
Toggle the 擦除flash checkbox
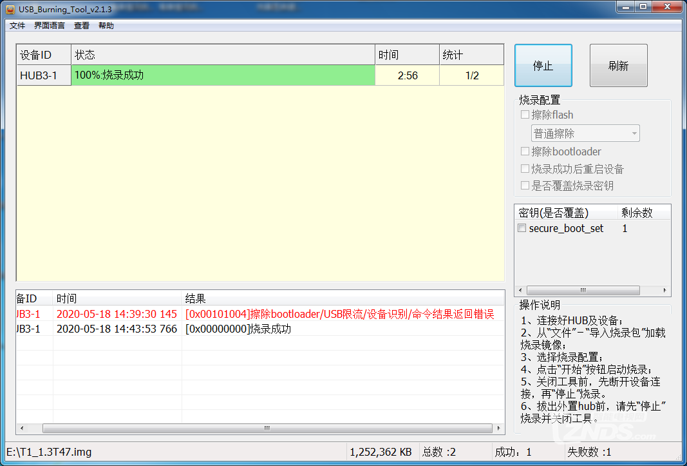(525, 115)
